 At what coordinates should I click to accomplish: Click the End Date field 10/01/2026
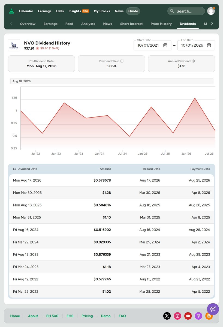pos(196,45)
